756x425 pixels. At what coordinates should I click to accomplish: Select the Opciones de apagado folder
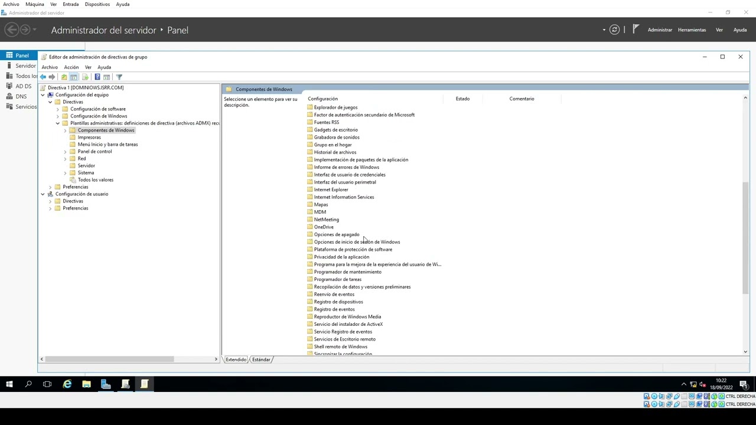(x=337, y=234)
